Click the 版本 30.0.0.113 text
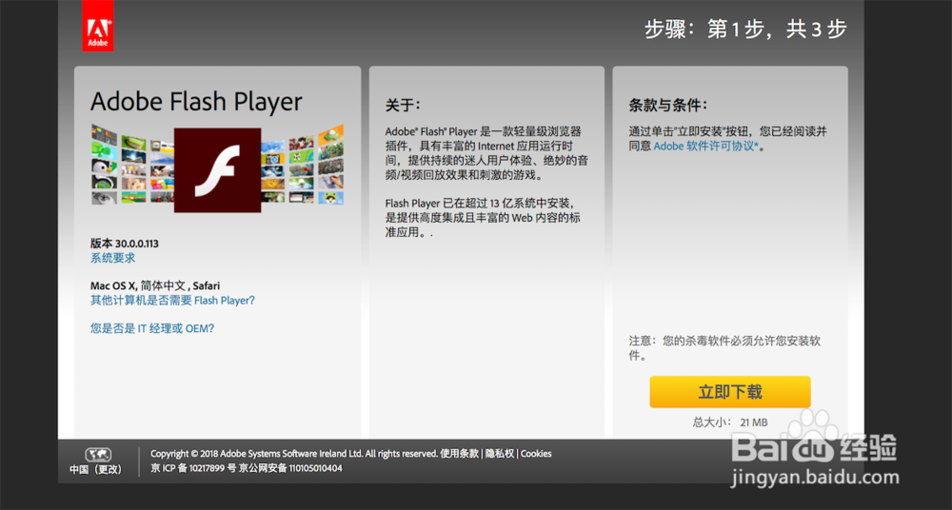Image resolution: width=952 pixels, height=510 pixels. pyautogui.click(x=125, y=244)
